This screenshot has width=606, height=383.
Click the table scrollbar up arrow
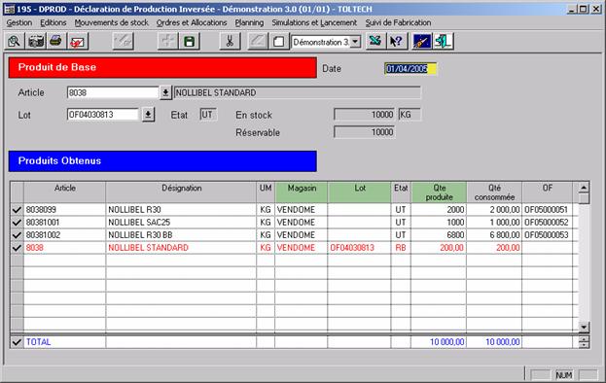(x=584, y=188)
